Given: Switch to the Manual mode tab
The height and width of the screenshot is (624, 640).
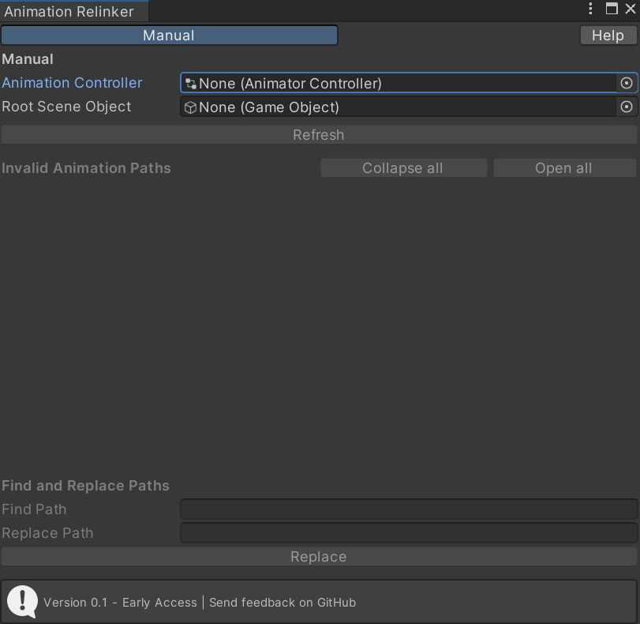Looking at the screenshot, I should (x=170, y=36).
